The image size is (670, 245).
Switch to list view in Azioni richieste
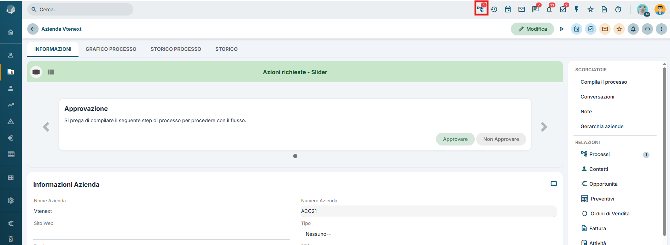[x=51, y=72]
